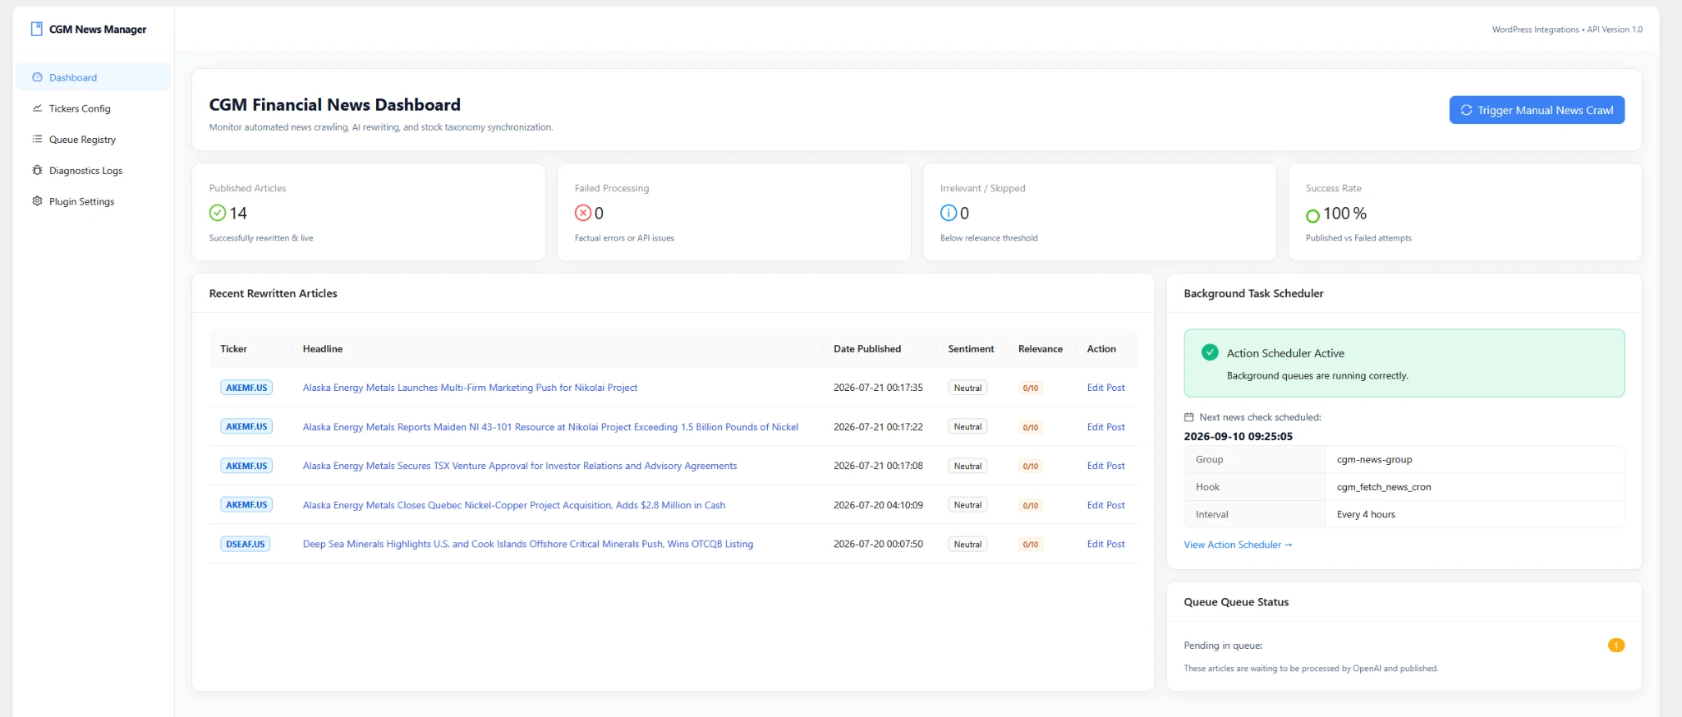
Task: Trigger Manual News Crawl
Action: pyautogui.click(x=1537, y=110)
